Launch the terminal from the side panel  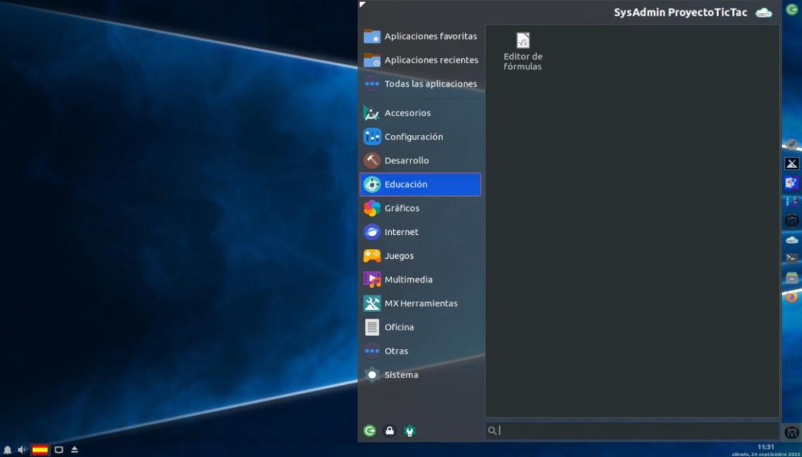[x=791, y=258]
